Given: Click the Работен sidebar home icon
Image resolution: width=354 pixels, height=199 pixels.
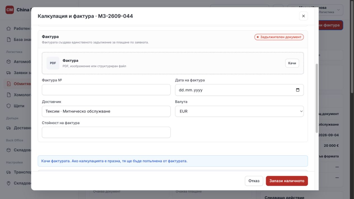Looking at the screenshot, I should click(x=9, y=29).
